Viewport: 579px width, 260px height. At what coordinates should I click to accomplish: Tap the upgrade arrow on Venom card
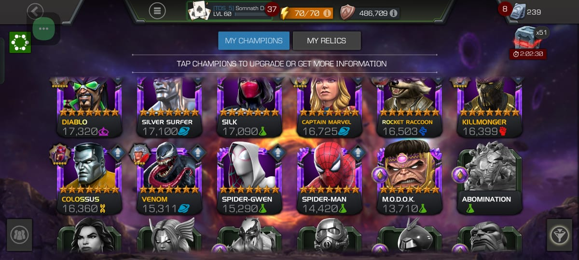198,153
